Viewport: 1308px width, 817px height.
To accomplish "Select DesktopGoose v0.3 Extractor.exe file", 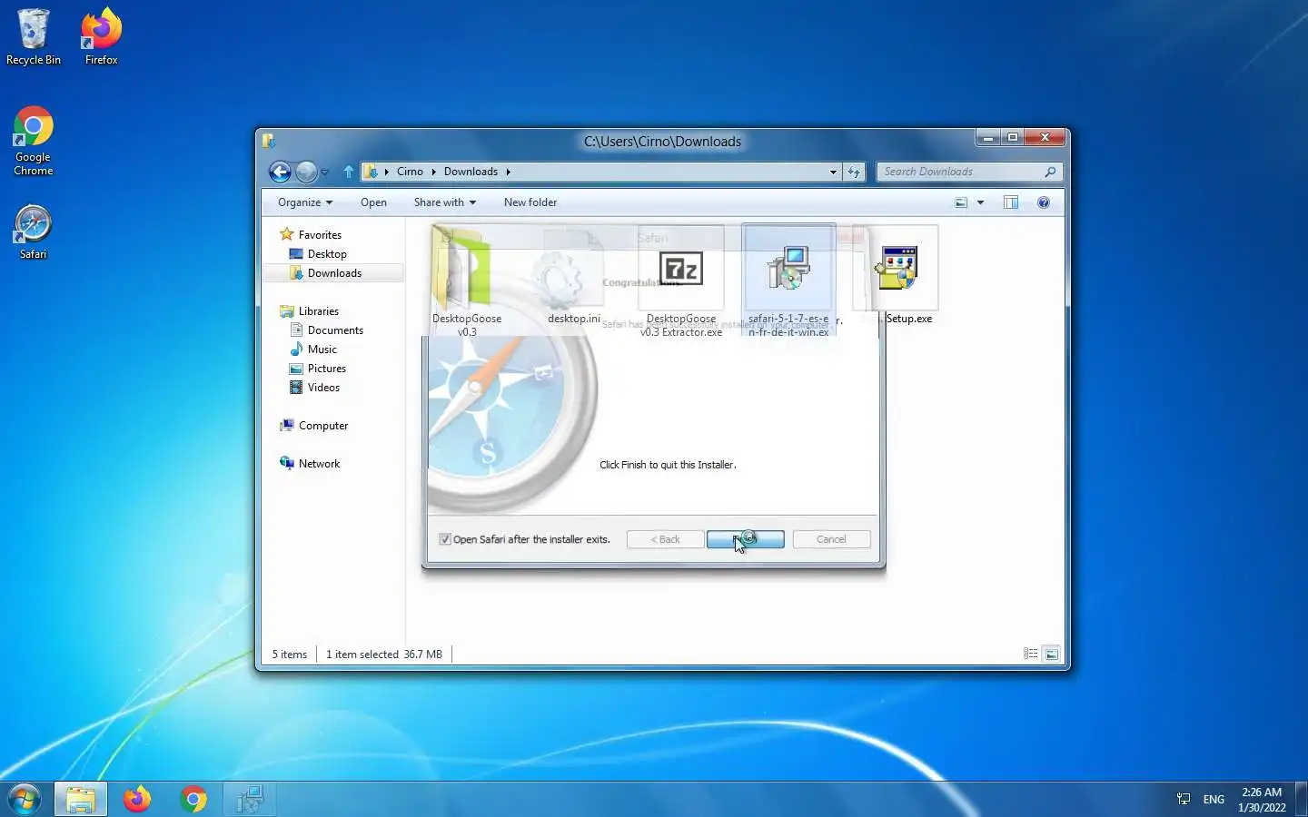I will (x=681, y=281).
